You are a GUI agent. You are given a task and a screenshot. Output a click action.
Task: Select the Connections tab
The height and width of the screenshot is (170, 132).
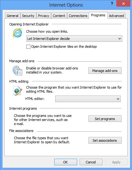78,16
